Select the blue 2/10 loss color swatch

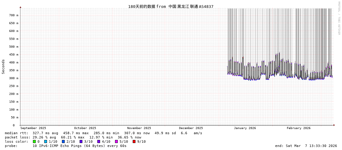click(x=63, y=141)
